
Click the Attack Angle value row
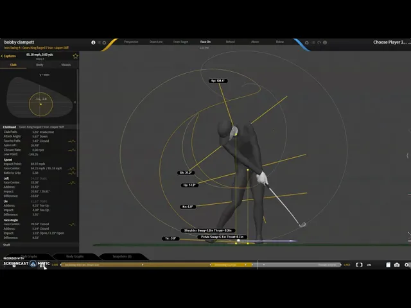(39, 137)
